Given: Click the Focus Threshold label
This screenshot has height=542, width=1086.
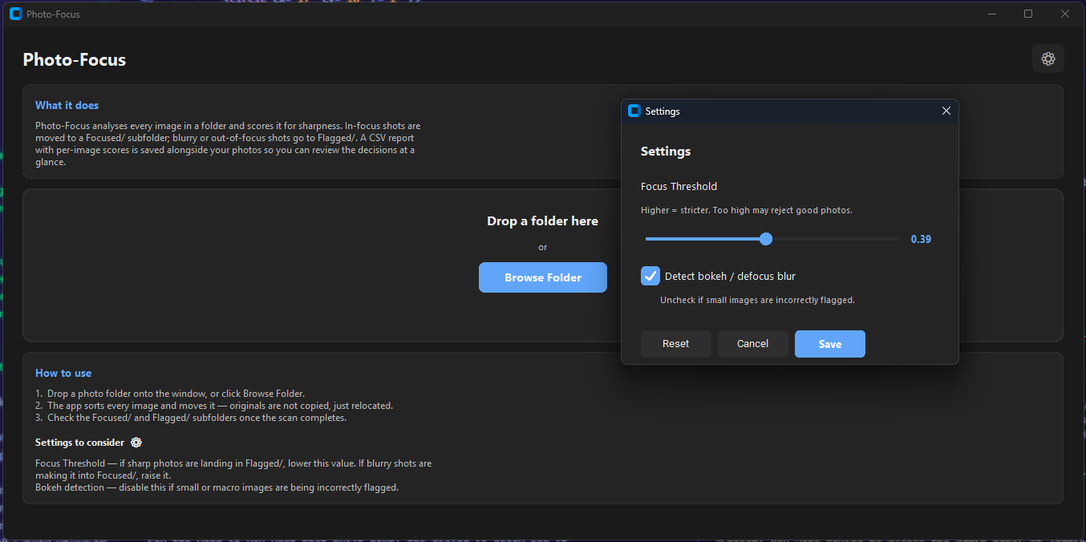Looking at the screenshot, I should click(x=679, y=186).
